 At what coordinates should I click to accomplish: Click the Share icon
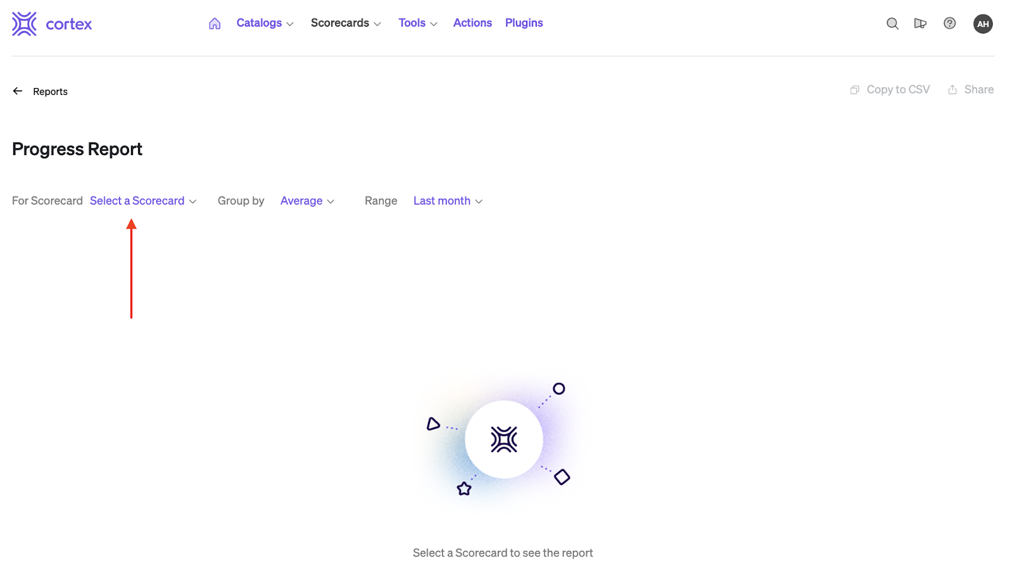pos(952,90)
